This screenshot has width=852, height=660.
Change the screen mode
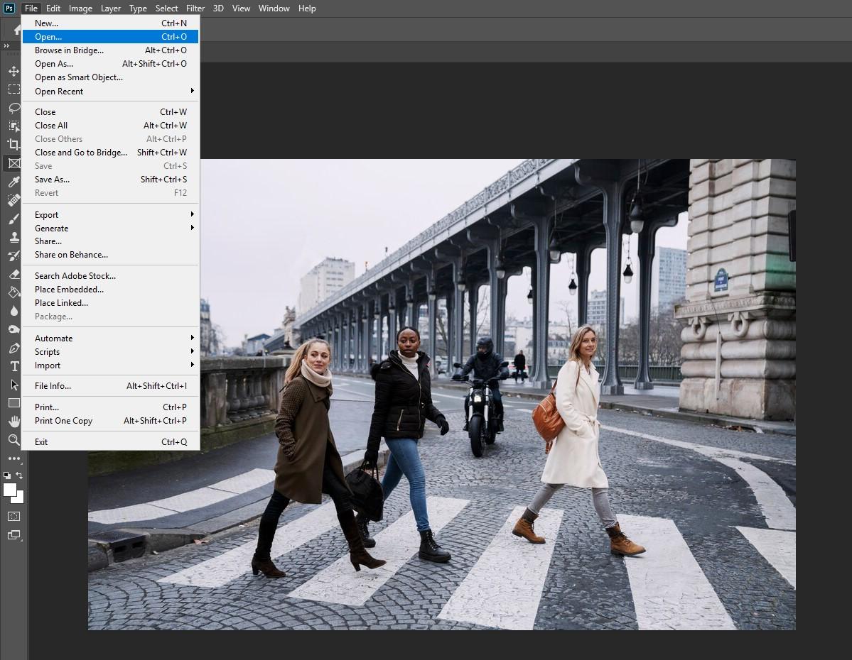[x=14, y=535]
